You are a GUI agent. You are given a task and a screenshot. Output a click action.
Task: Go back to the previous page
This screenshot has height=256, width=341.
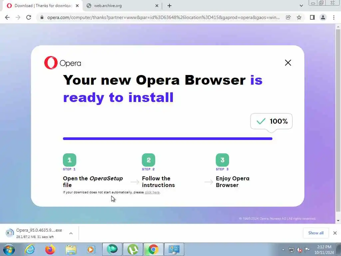click(x=7, y=17)
